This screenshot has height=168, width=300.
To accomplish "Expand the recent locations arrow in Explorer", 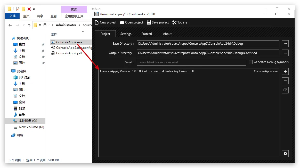I will [24, 25].
